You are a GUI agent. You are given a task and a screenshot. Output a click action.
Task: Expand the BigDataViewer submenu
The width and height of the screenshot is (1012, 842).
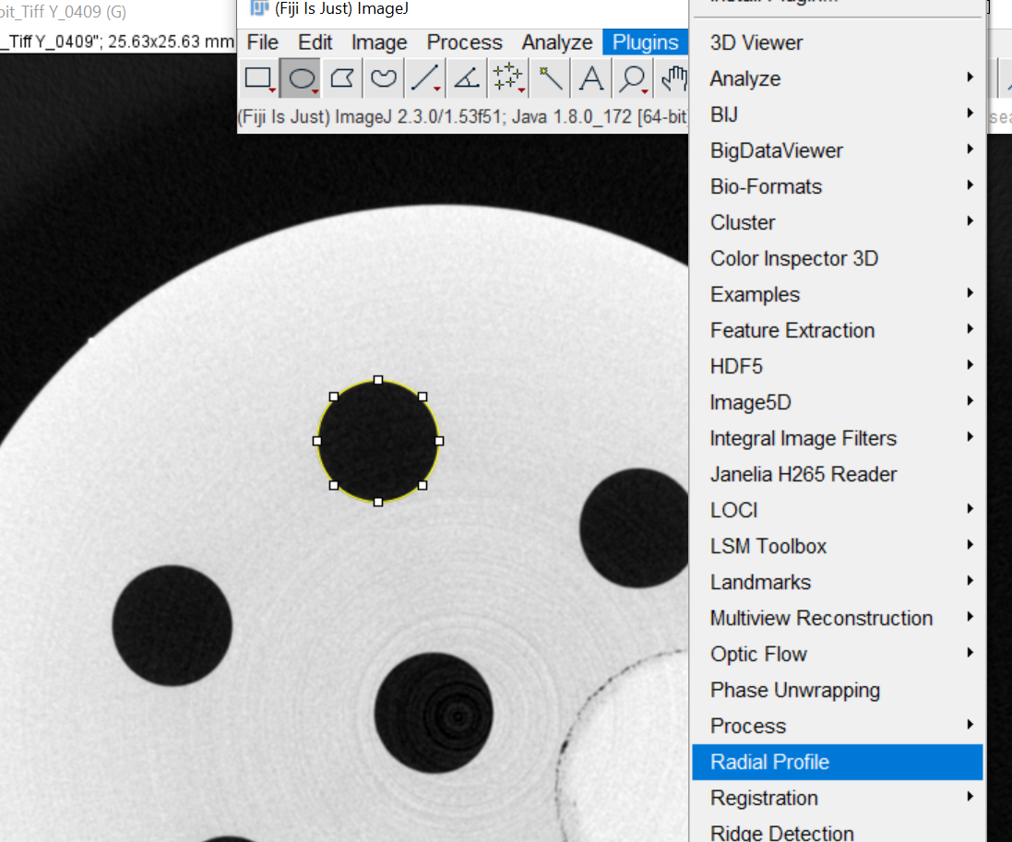tap(837, 150)
